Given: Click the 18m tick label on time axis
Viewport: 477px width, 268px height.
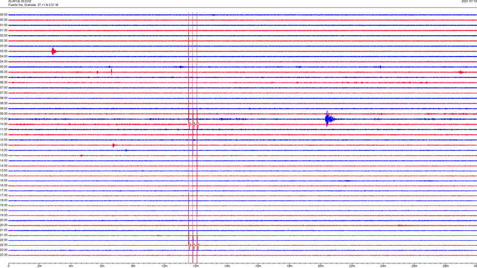Looking at the screenshot, I should 290,266.
